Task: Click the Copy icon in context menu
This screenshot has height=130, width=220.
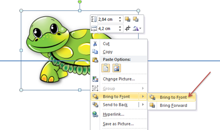Action: tap(95, 52)
